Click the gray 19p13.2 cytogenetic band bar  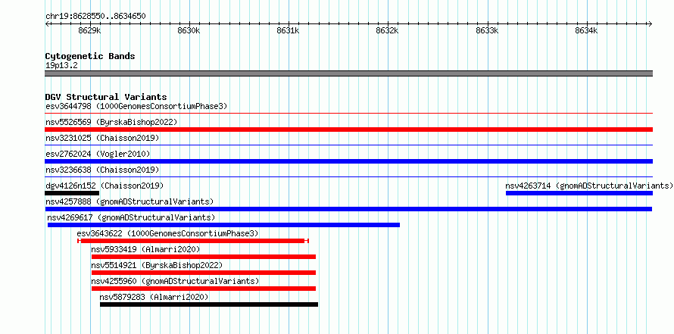(348, 73)
